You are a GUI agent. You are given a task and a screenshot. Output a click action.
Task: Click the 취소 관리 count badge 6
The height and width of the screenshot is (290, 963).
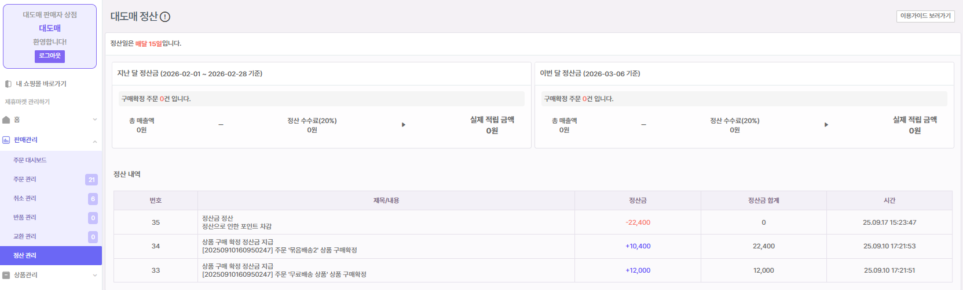(x=93, y=199)
